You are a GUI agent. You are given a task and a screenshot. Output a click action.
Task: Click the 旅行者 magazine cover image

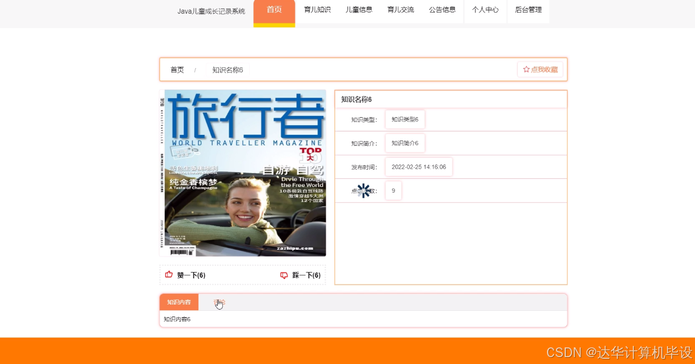(x=243, y=173)
